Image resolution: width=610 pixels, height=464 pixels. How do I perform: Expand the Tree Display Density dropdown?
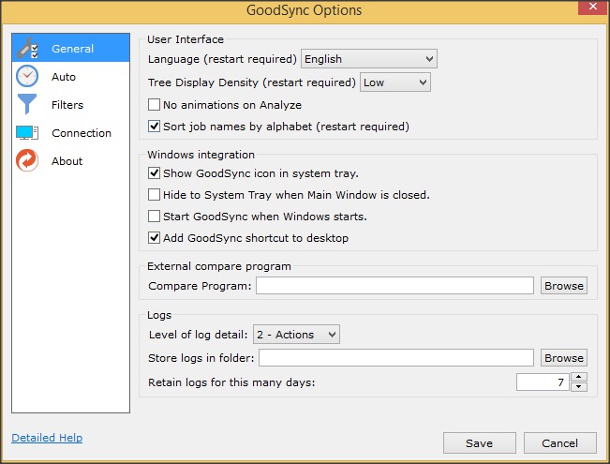(395, 82)
